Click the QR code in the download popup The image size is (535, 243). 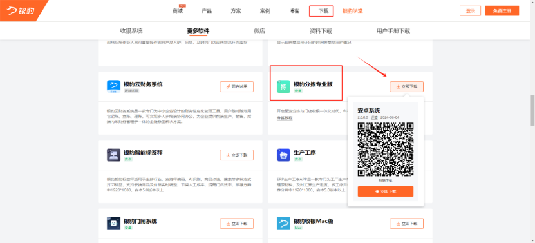pyautogui.click(x=386, y=150)
